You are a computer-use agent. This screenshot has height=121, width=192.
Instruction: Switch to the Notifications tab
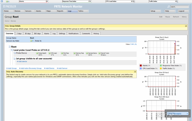(x=74, y=34)
